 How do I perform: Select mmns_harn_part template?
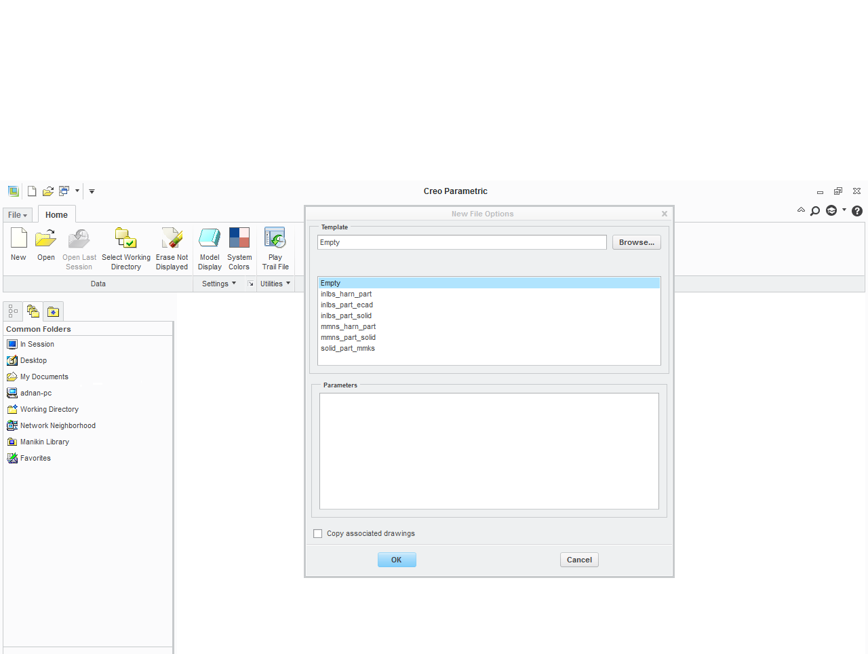click(489, 326)
